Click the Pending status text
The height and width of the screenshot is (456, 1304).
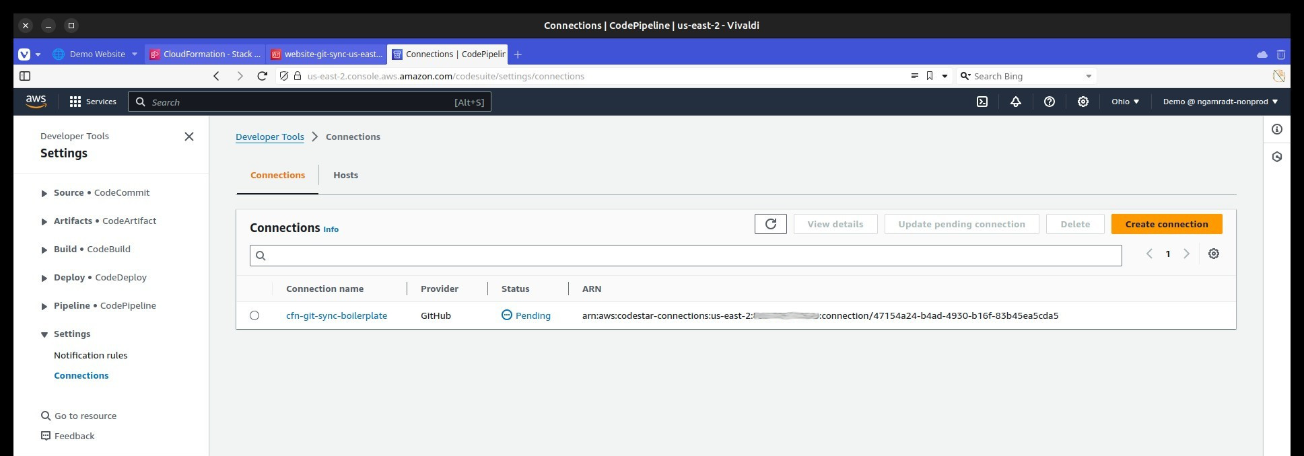pos(533,315)
